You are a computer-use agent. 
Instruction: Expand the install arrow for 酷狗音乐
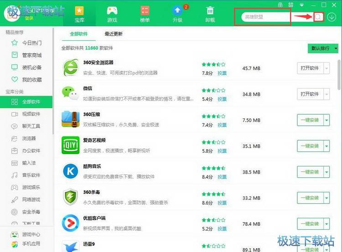click(326, 172)
